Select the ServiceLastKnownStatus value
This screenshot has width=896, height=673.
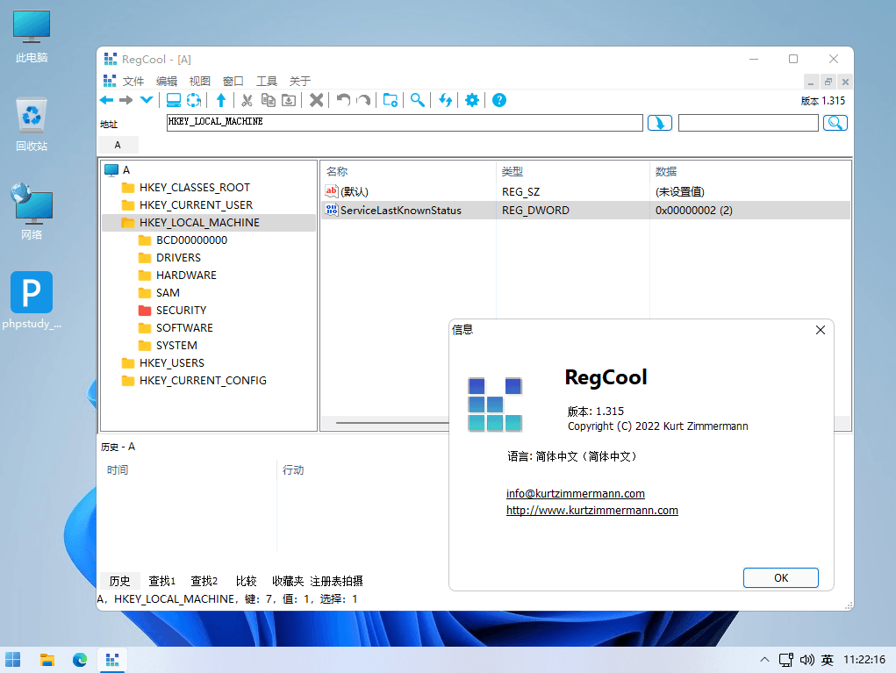click(585, 211)
